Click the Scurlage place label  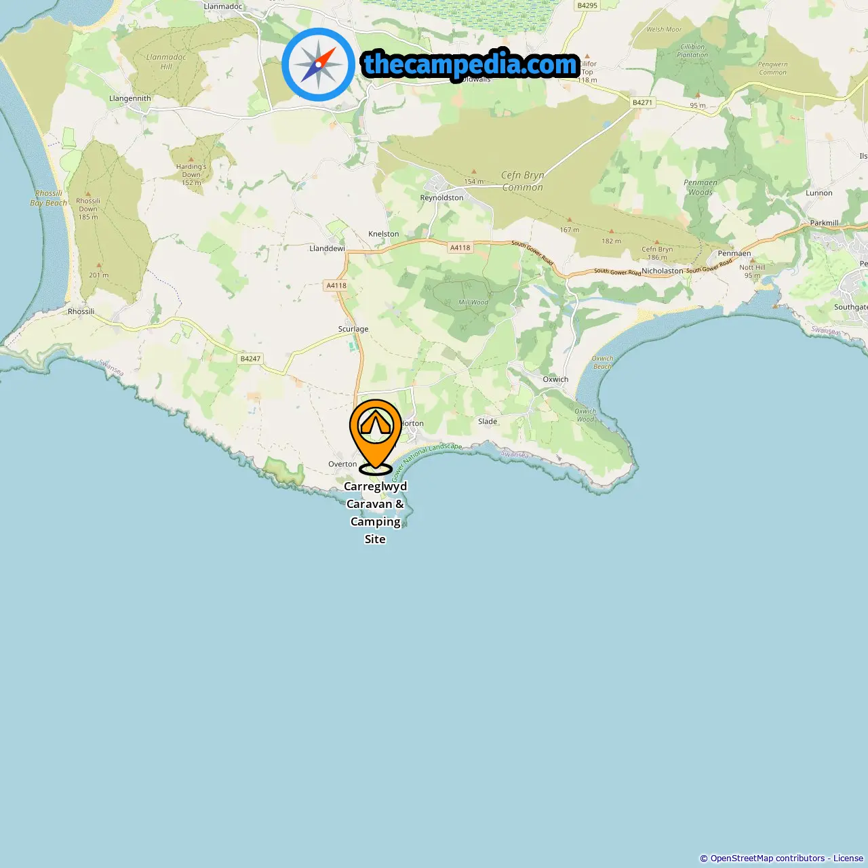click(353, 329)
